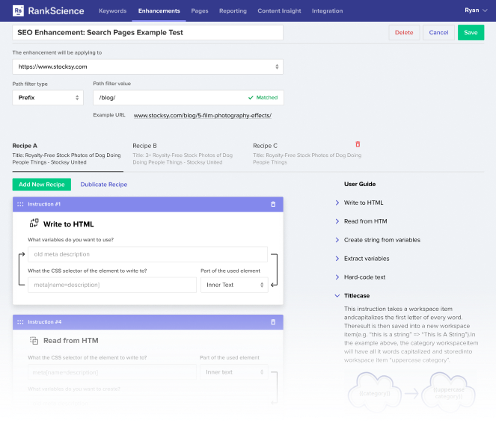This screenshot has height=438, width=496.
Task: Switch to the Recipe B tab
Action: pyautogui.click(x=183, y=154)
